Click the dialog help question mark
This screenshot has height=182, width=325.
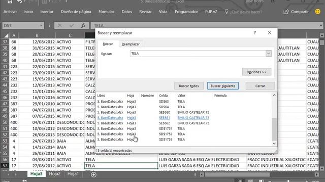pos(255,32)
